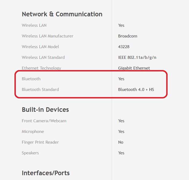Image resolution: width=189 pixels, height=180 pixels.
Task: Click the 43228 model number
Action: [x=124, y=47]
